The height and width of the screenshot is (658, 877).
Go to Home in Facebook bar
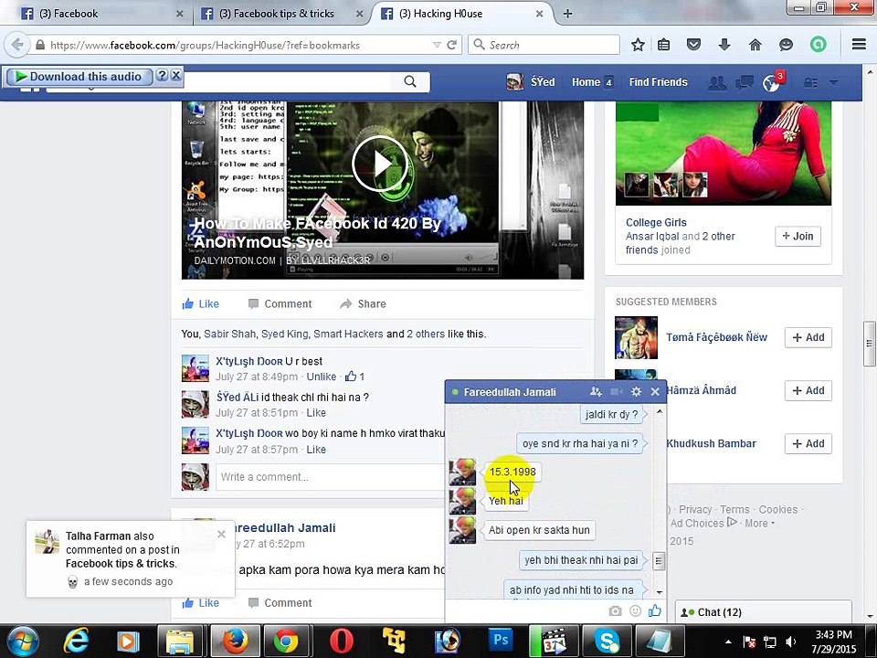click(x=592, y=82)
